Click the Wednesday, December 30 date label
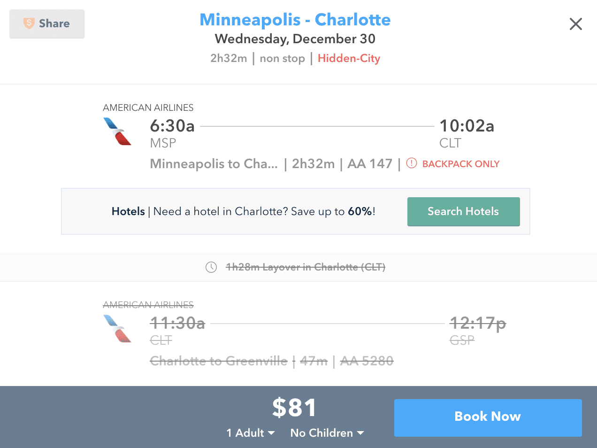The width and height of the screenshot is (597, 448). [x=295, y=39]
